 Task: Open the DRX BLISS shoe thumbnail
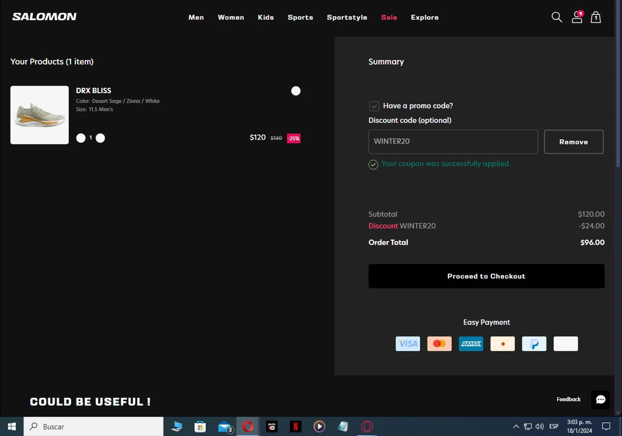[39, 115]
